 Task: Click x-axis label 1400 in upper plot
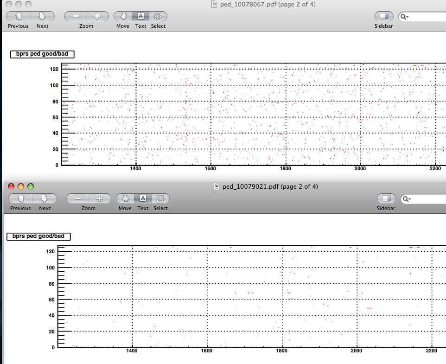tap(135, 168)
